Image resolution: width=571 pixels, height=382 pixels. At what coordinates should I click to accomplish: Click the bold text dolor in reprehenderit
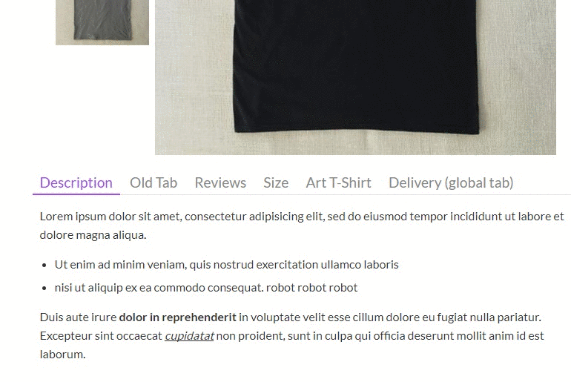pyautogui.click(x=178, y=317)
